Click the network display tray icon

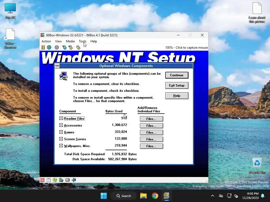(x=229, y=196)
